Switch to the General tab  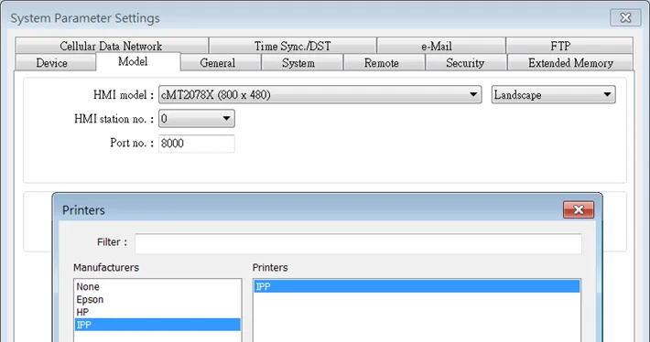pyautogui.click(x=221, y=62)
